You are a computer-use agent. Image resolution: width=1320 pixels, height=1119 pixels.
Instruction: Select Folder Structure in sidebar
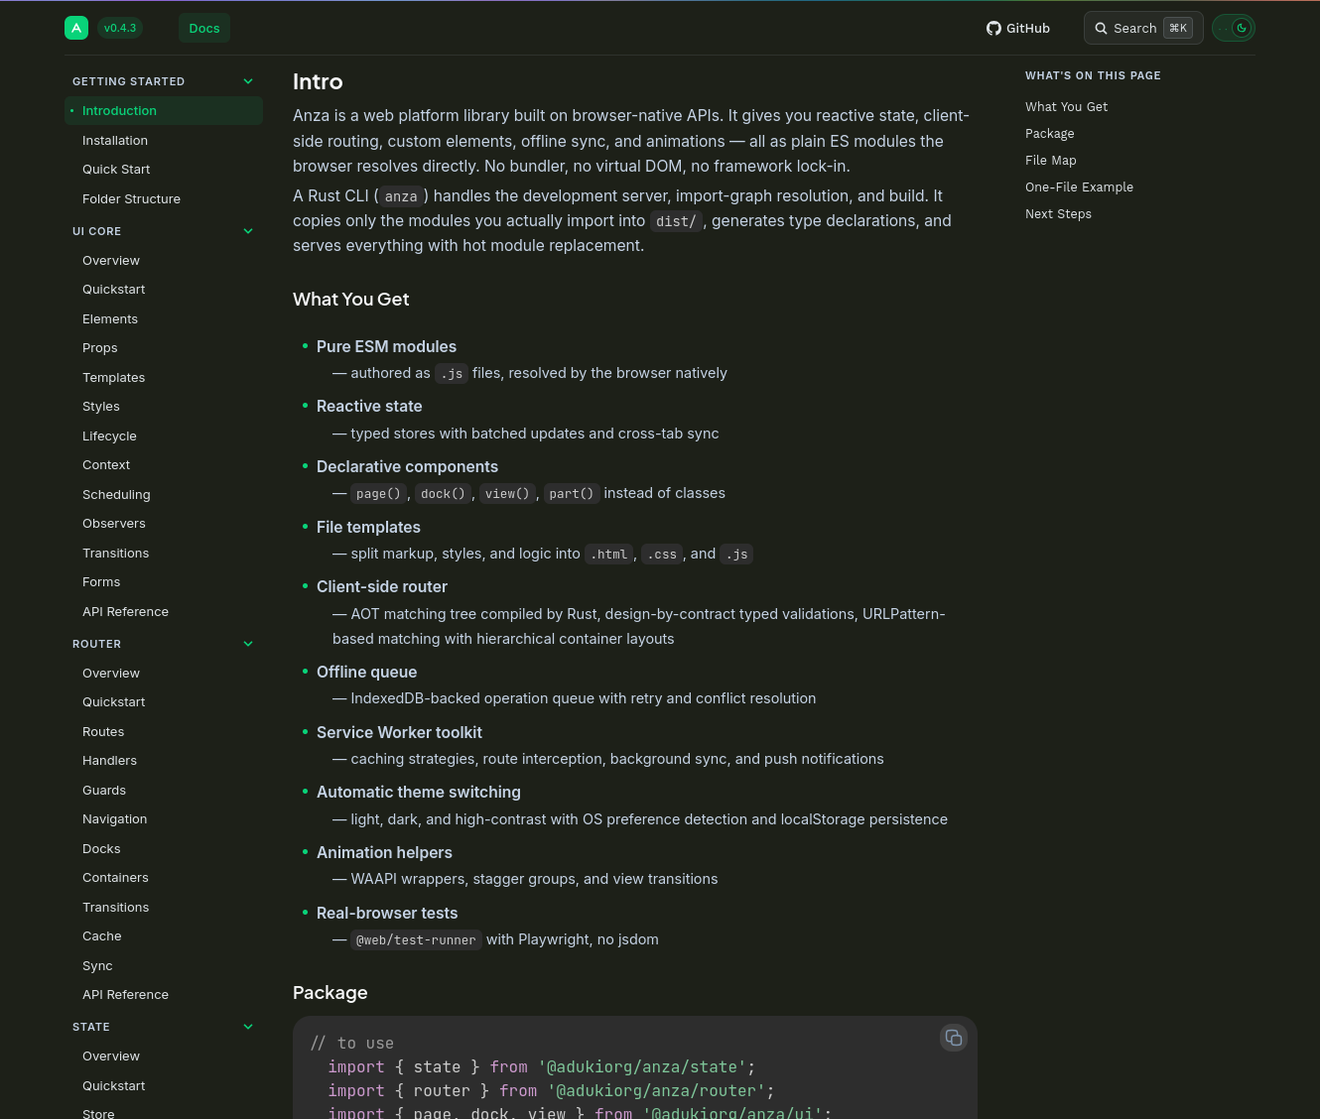point(131,199)
